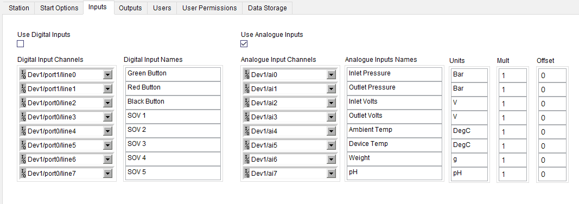Click the Mult field for Weight row
The height and width of the screenshot is (204, 579).
pos(513,160)
